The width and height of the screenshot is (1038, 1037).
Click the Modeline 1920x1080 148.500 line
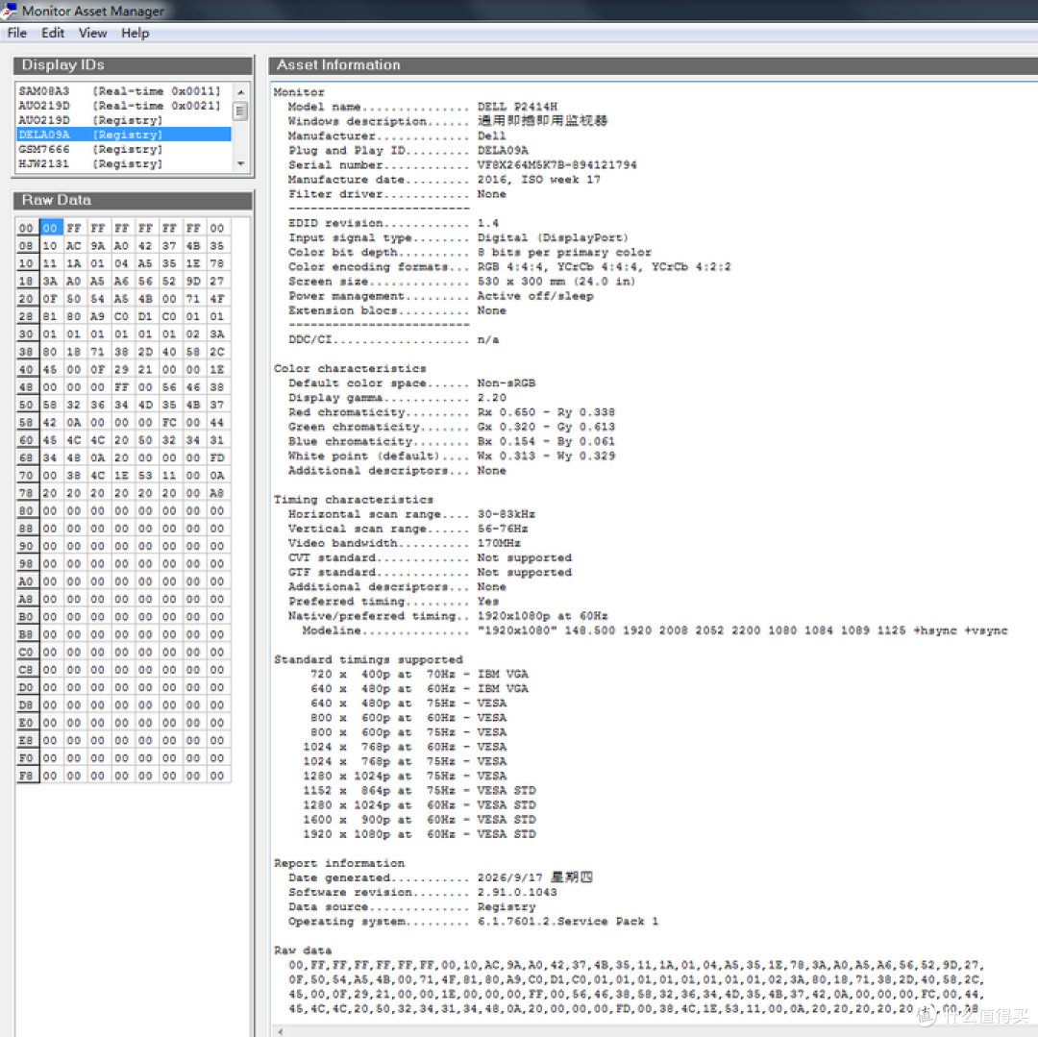tap(655, 630)
